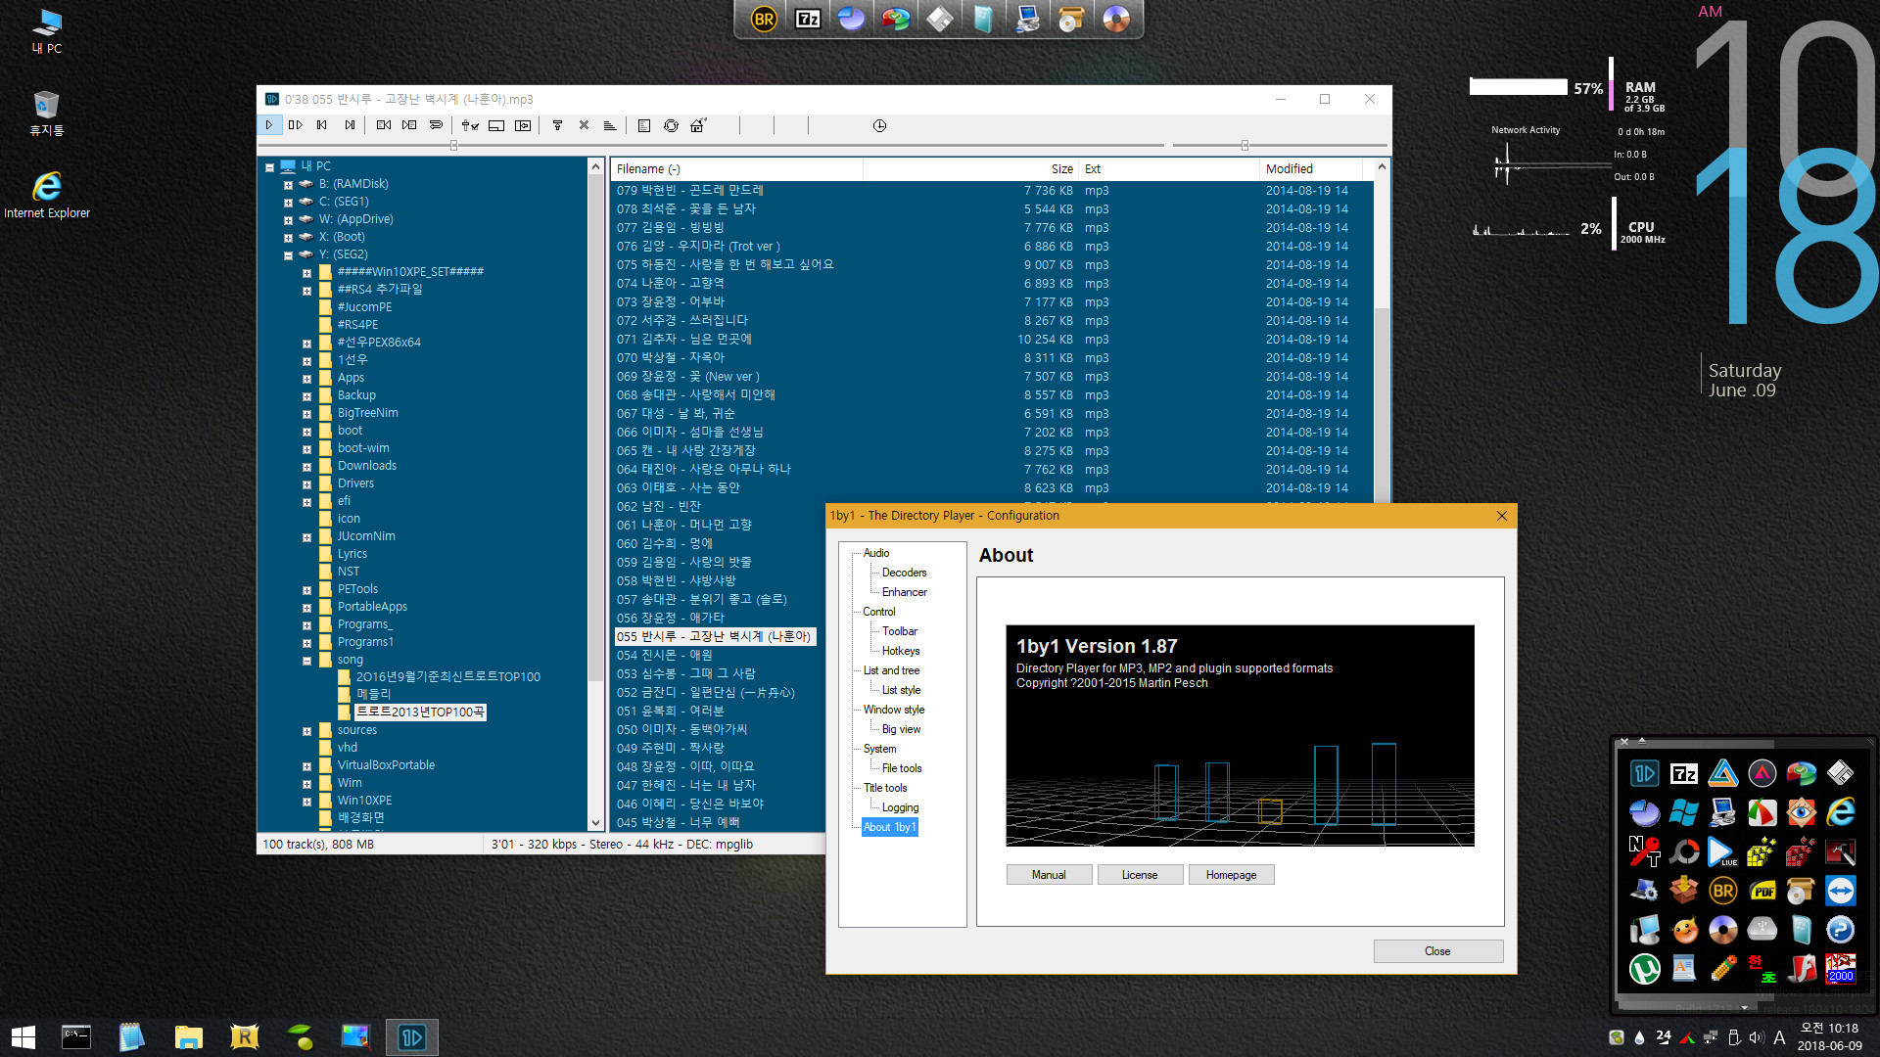Expand the Downloads folder node
This screenshot has width=1880, height=1057.
[306, 467]
